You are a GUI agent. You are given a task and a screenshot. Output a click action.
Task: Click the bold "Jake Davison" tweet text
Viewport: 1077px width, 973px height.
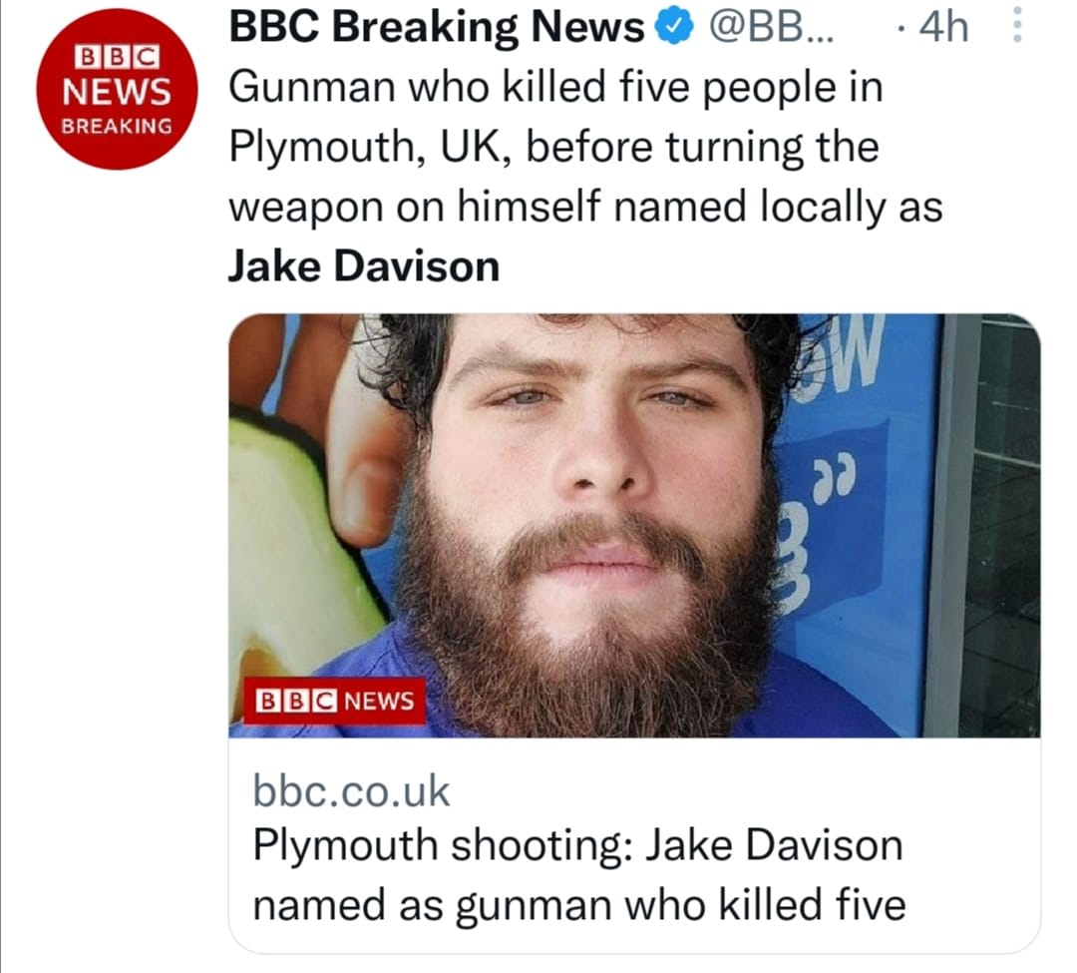coord(364,266)
